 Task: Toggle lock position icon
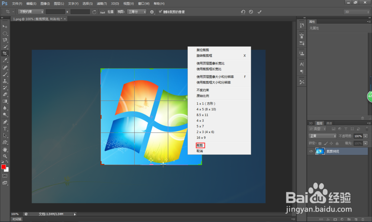pos(331,143)
